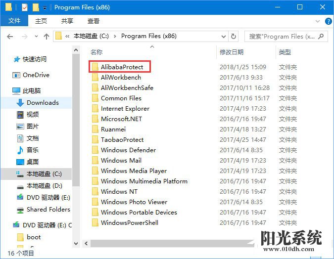Select the AlibabaProtect folder icon
Image resolution: width=334 pixels, height=259 pixels.
(x=95, y=67)
